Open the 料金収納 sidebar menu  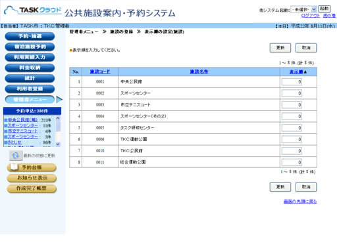pos(30,68)
